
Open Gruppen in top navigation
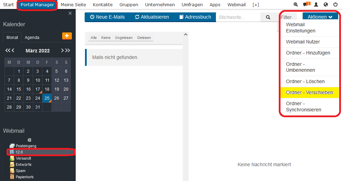tap(129, 4)
